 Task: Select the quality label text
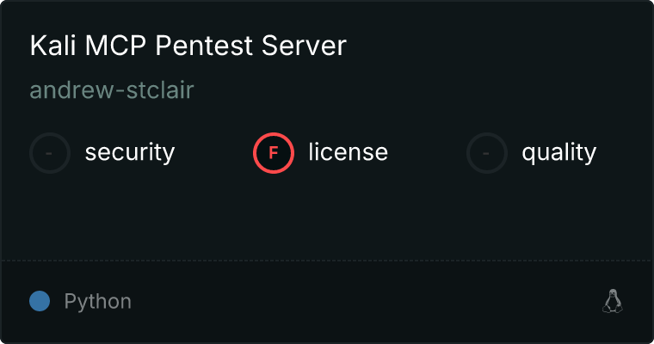click(558, 153)
